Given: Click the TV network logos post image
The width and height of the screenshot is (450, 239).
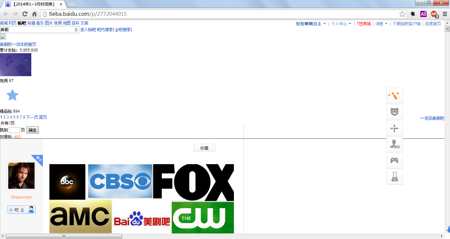Looking at the screenshot, I should click(142, 199).
